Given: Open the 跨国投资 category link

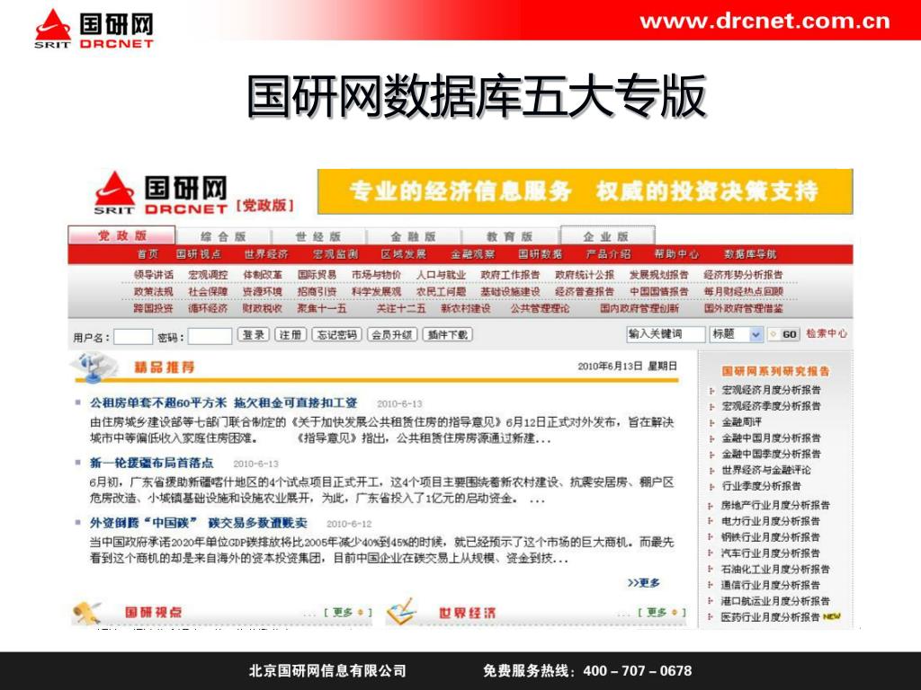Looking at the screenshot, I should click(153, 308).
